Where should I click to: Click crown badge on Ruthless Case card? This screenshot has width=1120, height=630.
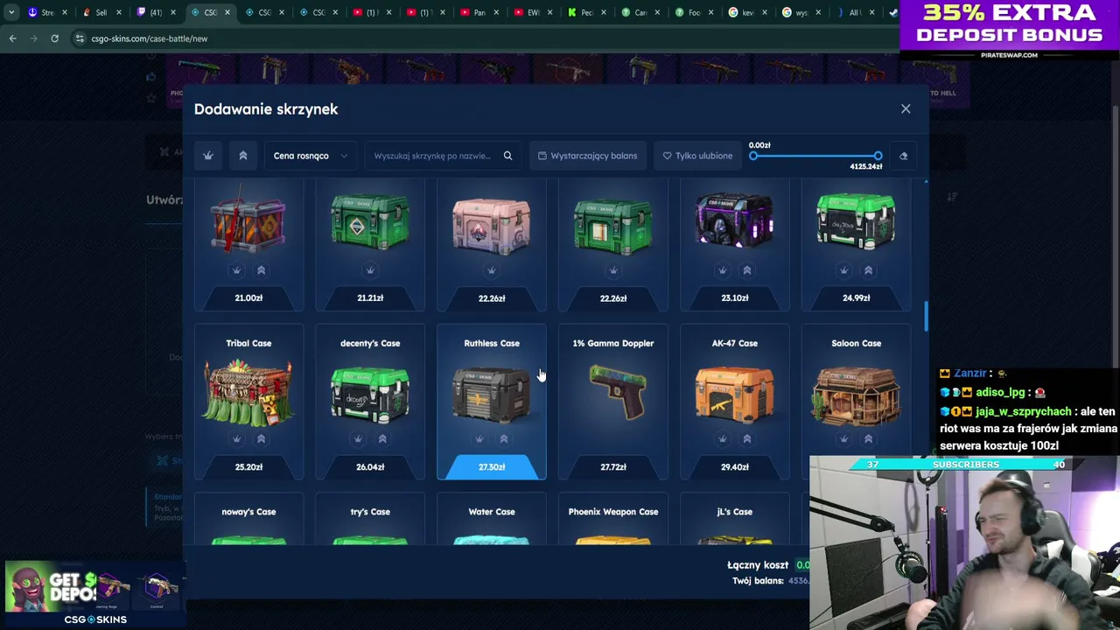coord(479,438)
